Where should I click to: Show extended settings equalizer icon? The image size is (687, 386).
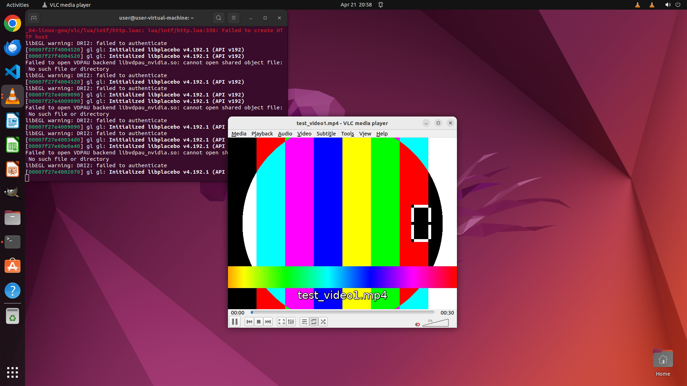(x=291, y=322)
